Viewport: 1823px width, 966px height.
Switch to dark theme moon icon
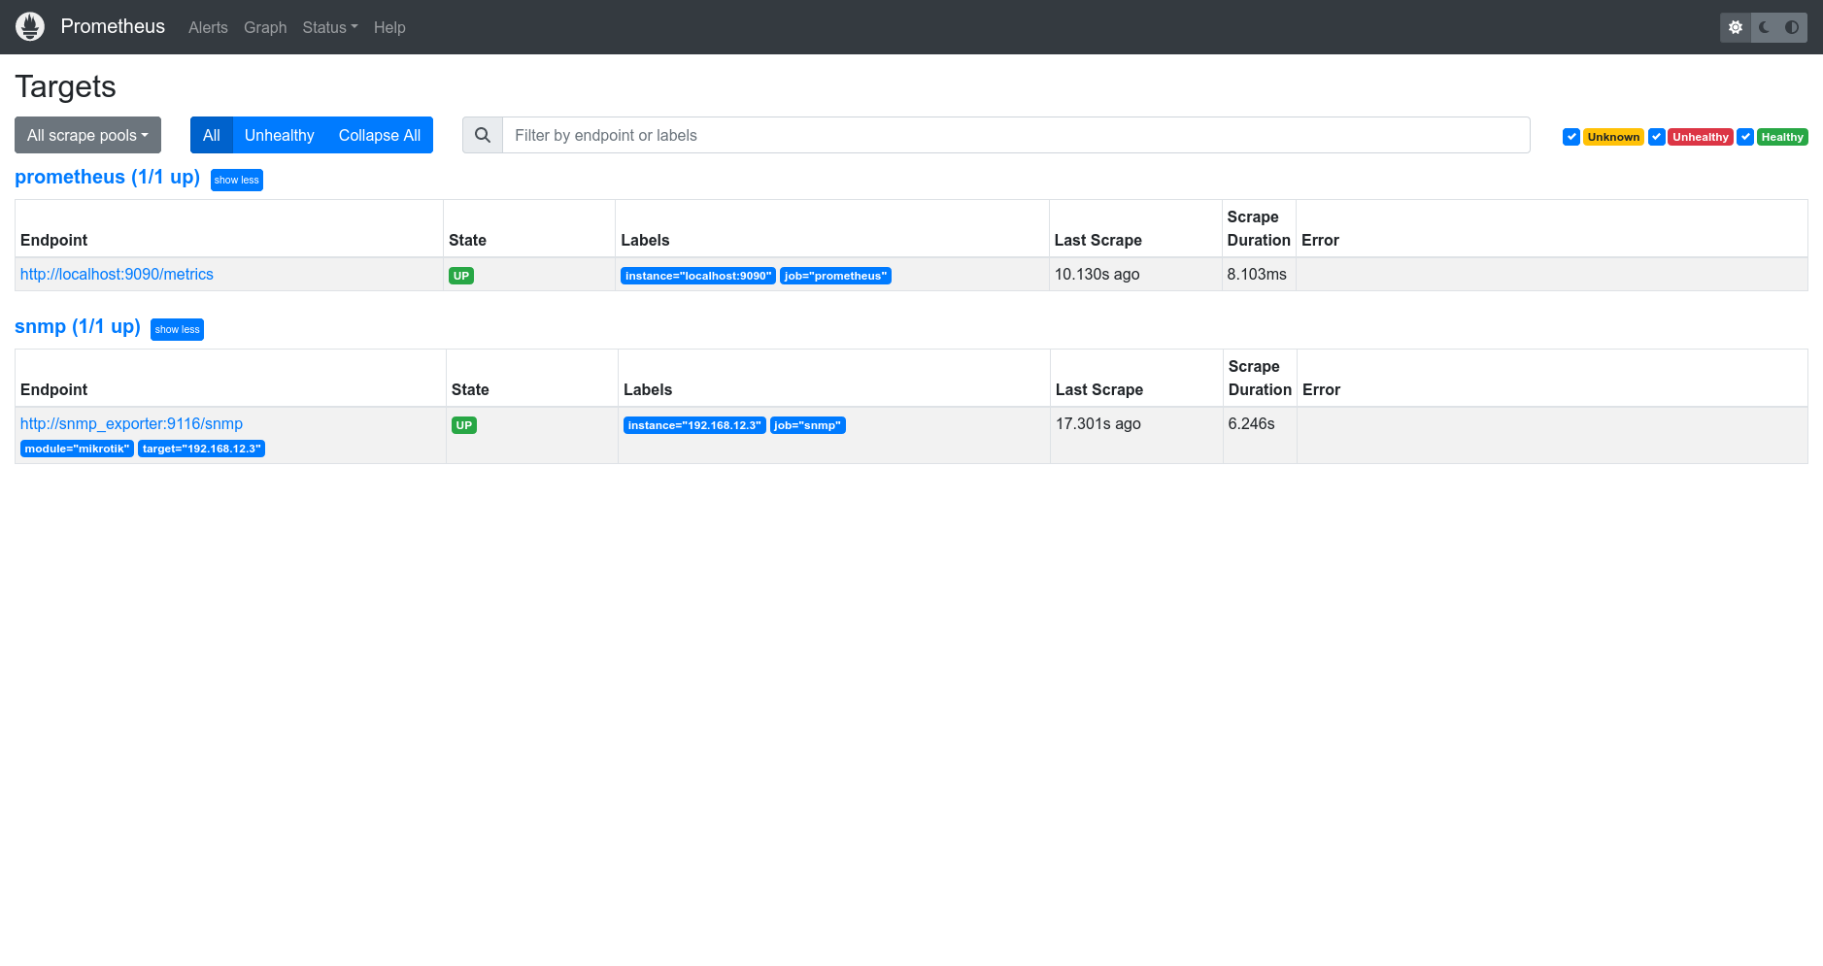click(x=1764, y=27)
